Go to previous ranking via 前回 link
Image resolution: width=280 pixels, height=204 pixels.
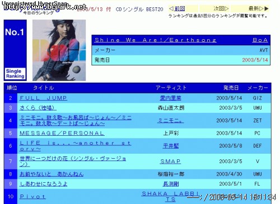click(x=177, y=8)
